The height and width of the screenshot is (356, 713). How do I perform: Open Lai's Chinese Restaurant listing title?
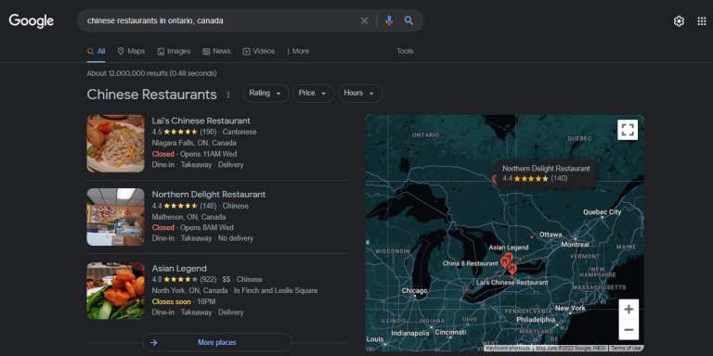pyautogui.click(x=201, y=121)
